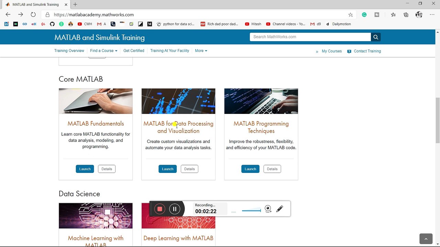
Task: Open the 'python for data sci...' bookmark
Action: (x=175, y=24)
